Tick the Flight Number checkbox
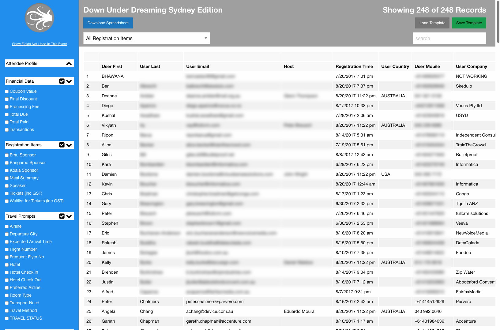The height and width of the screenshot is (330, 500). (7, 249)
